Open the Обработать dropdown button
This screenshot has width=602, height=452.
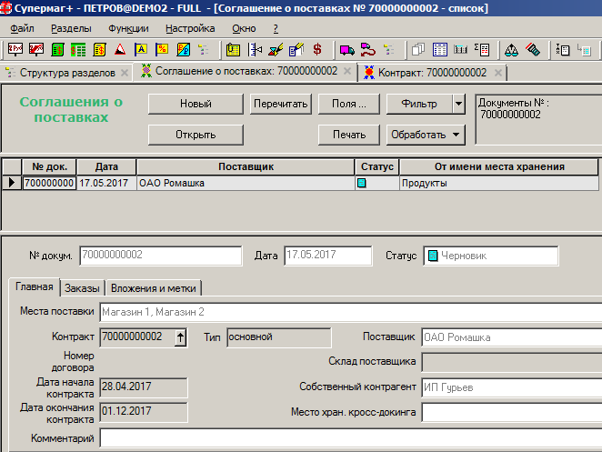pos(426,135)
